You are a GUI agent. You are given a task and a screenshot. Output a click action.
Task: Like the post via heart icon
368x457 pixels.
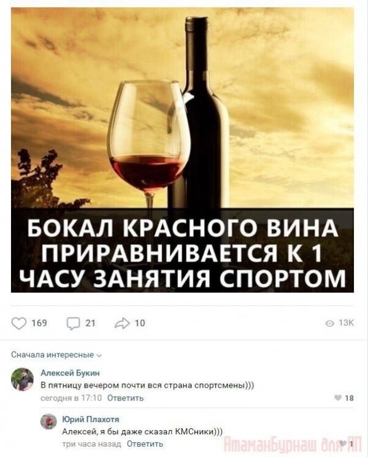click(x=18, y=323)
